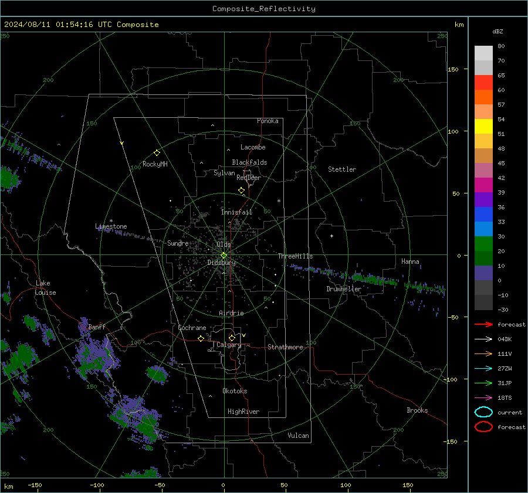Viewport: 528px width, 493px height.
Task: Click the 2024/08/11 01:54:16 UTC timestamp
Action: pos(57,25)
